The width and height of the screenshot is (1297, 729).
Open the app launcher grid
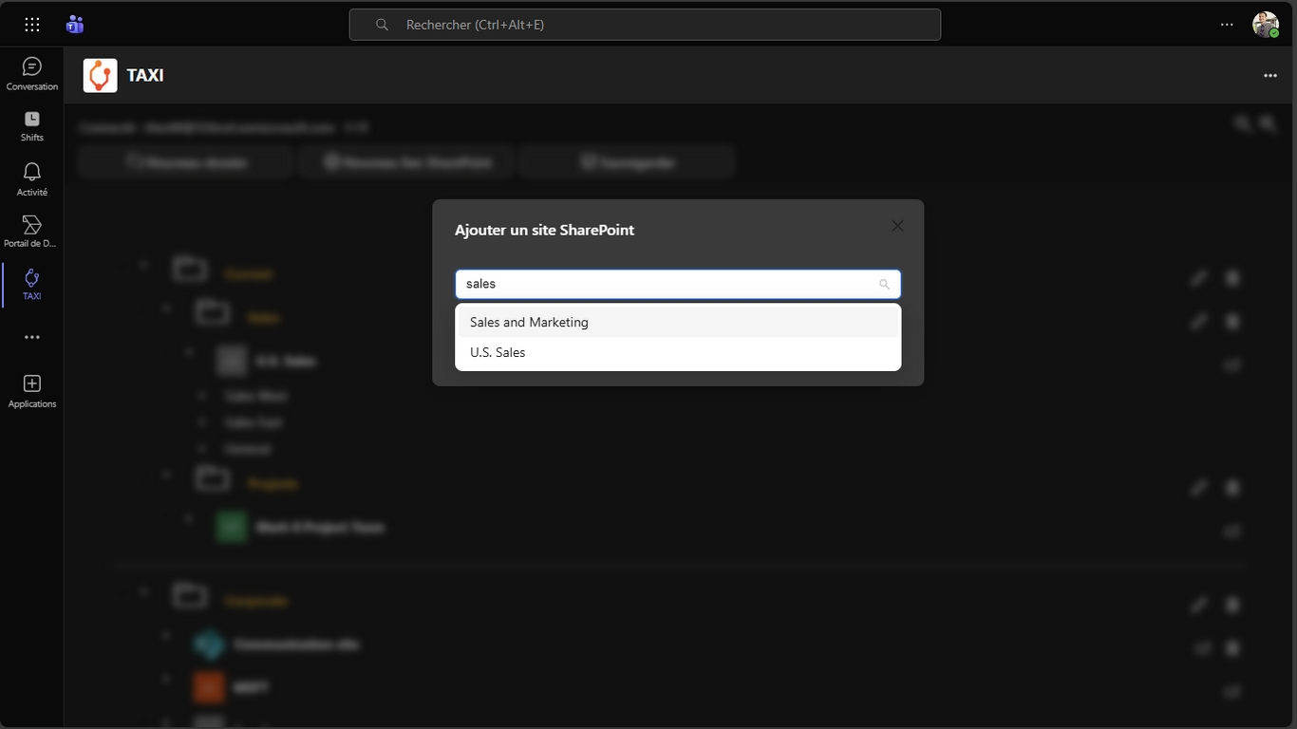point(32,25)
